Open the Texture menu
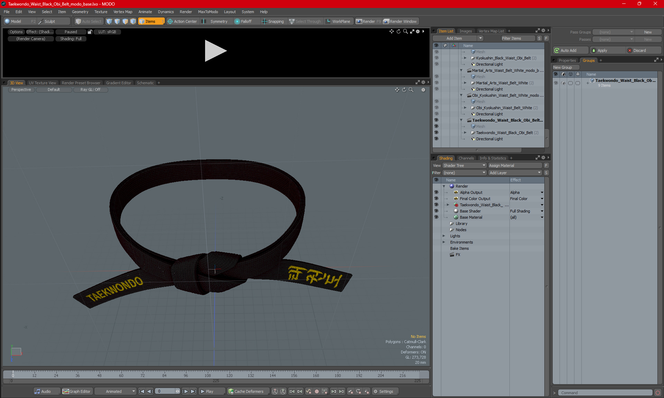Image resolution: width=664 pixels, height=398 pixels. (101, 12)
